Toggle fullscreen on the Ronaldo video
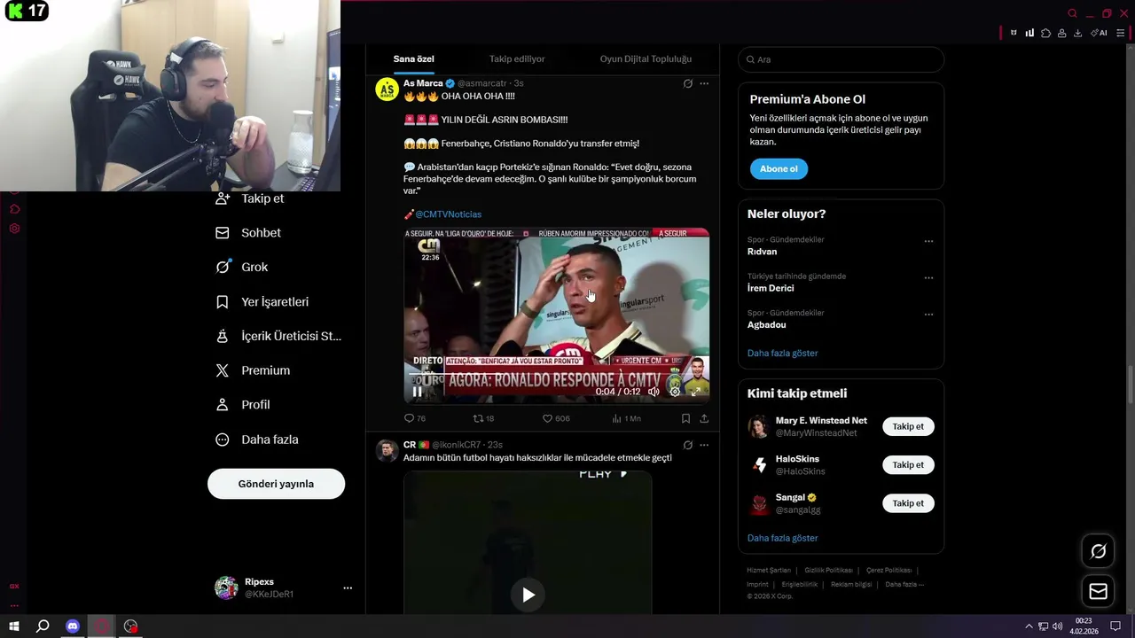Image resolution: width=1135 pixels, height=638 pixels. (x=696, y=392)
